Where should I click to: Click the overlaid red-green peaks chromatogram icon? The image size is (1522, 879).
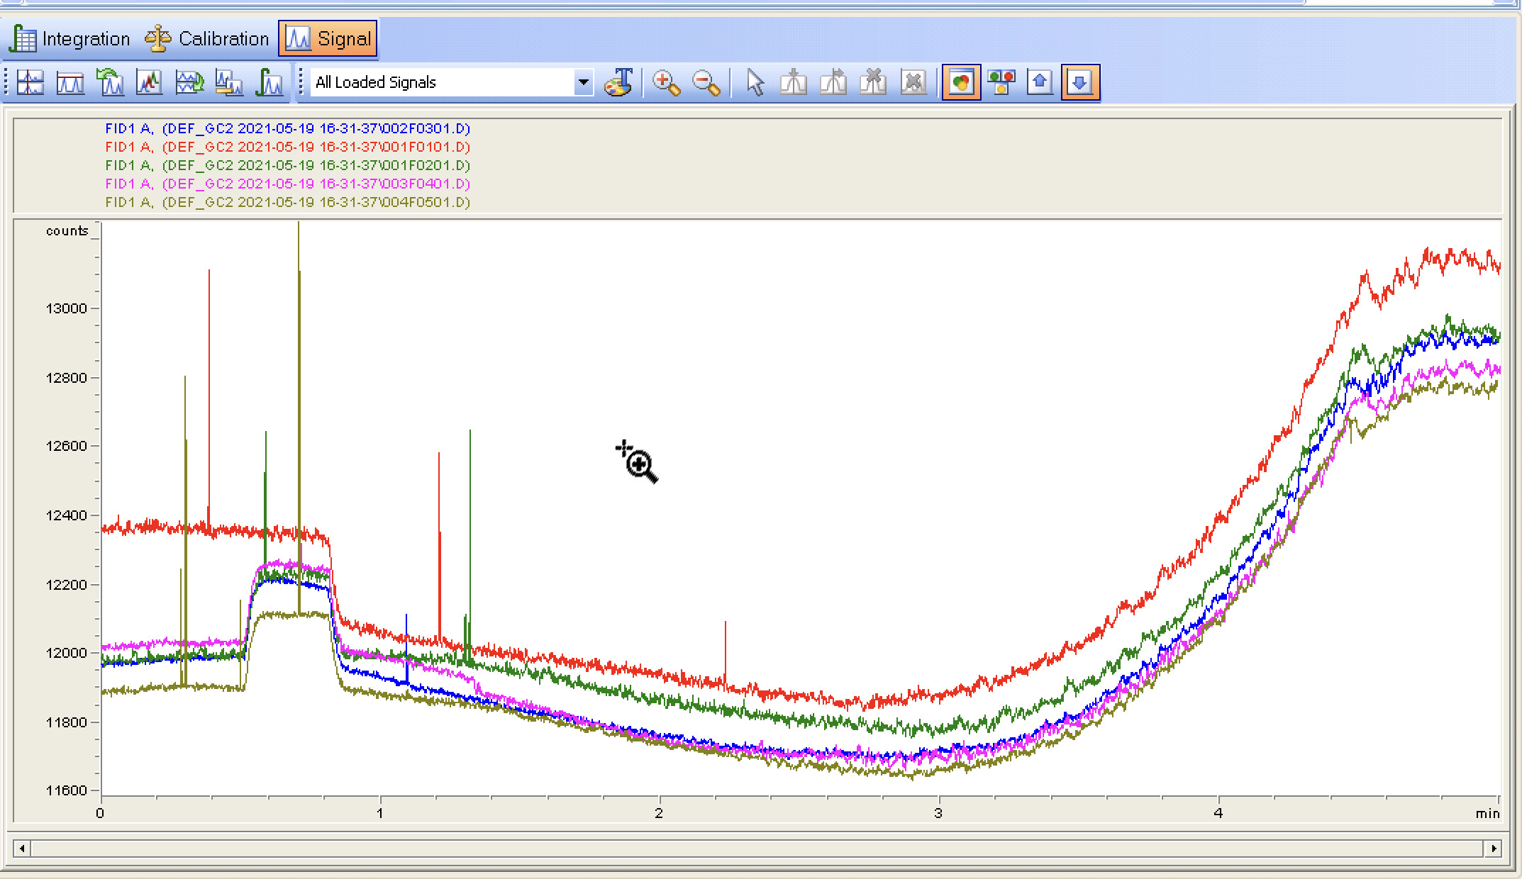tap(150, 82)
